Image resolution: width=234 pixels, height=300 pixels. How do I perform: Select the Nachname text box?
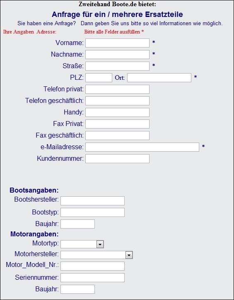[117, 55]
